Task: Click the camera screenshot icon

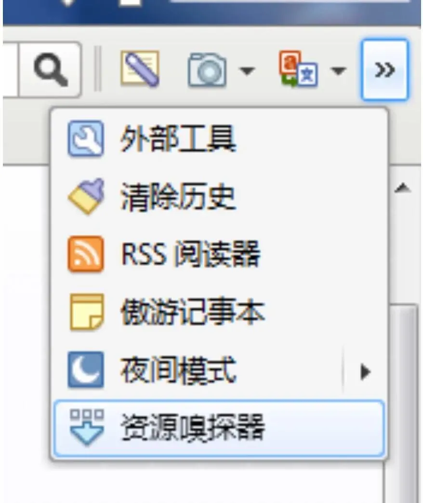Action: pyautogui.click(x=207, y=69)
